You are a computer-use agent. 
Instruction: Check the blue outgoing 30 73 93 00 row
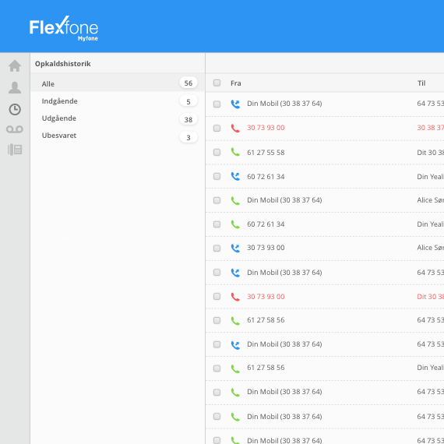click(x=217, y=248)
